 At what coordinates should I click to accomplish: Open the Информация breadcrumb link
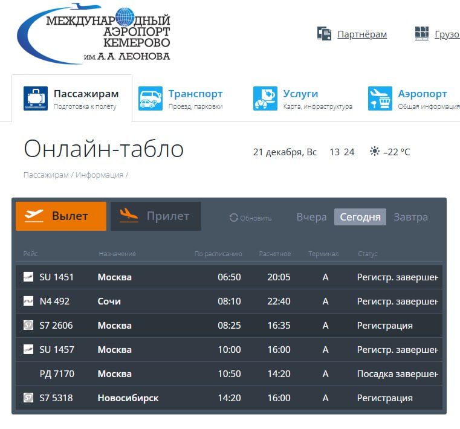(99, 175)
